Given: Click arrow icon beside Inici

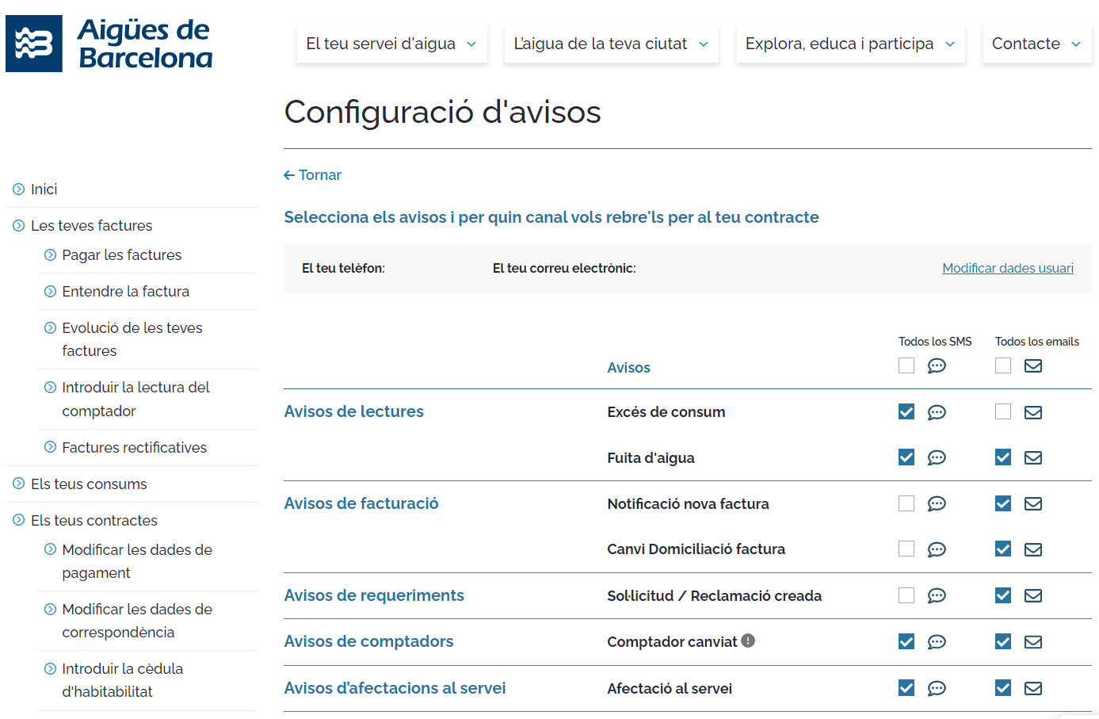Looking at the screenshot, I should [19, 189].
